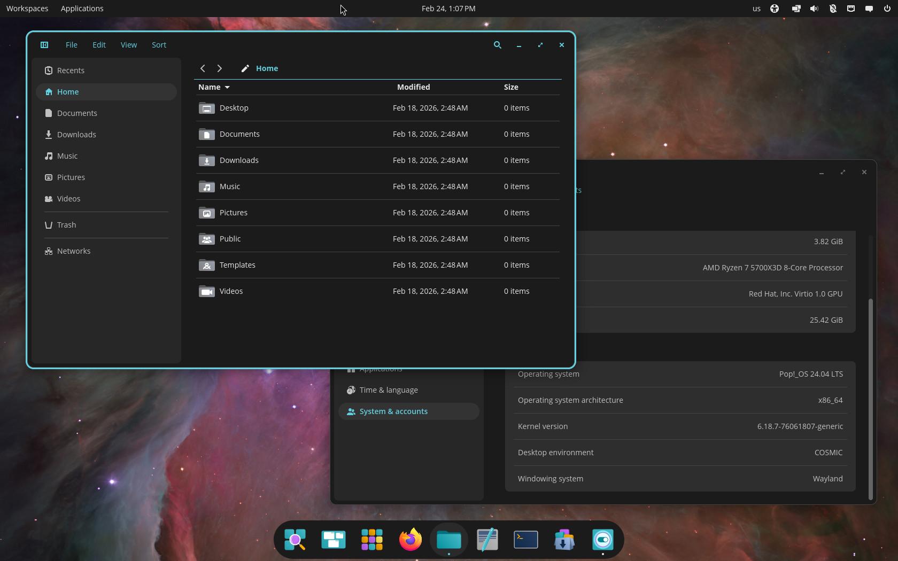Open the text editor from the dock
The width and height of the screenshot is (898, 561).
pos(487,540)
